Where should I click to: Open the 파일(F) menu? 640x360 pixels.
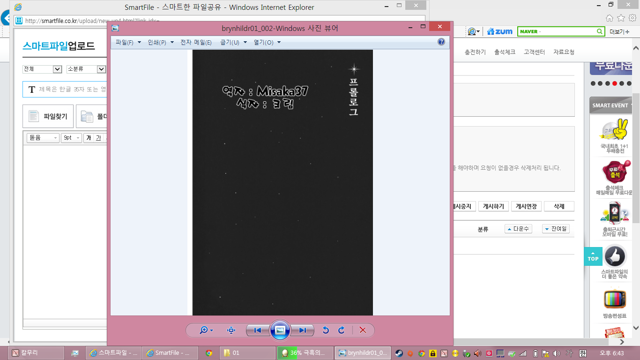(128, 42)
